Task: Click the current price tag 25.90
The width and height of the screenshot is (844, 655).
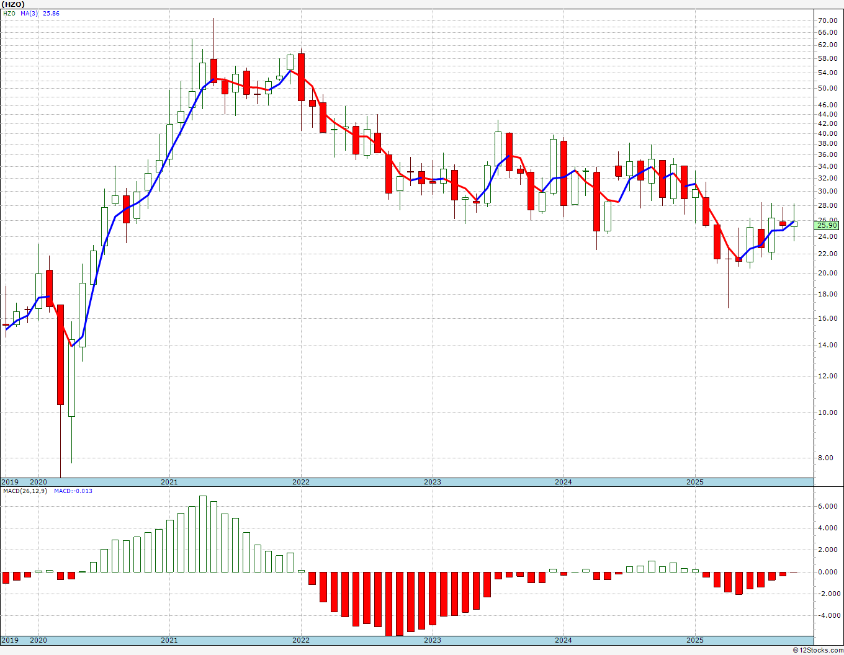Action: point(827,225)
